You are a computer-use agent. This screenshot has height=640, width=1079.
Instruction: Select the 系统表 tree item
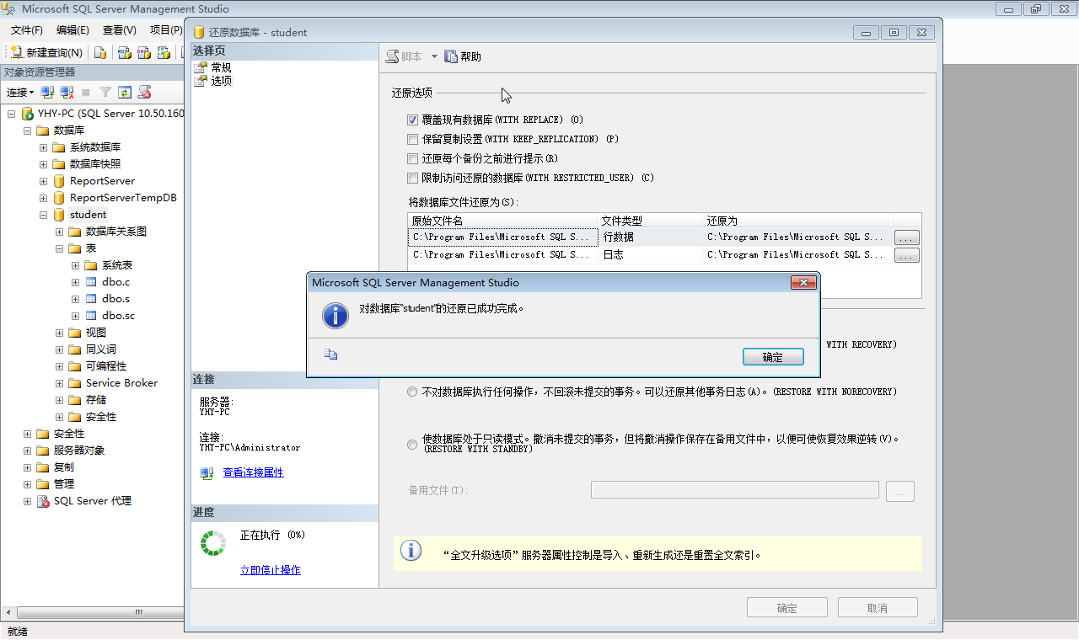(117, 265)
